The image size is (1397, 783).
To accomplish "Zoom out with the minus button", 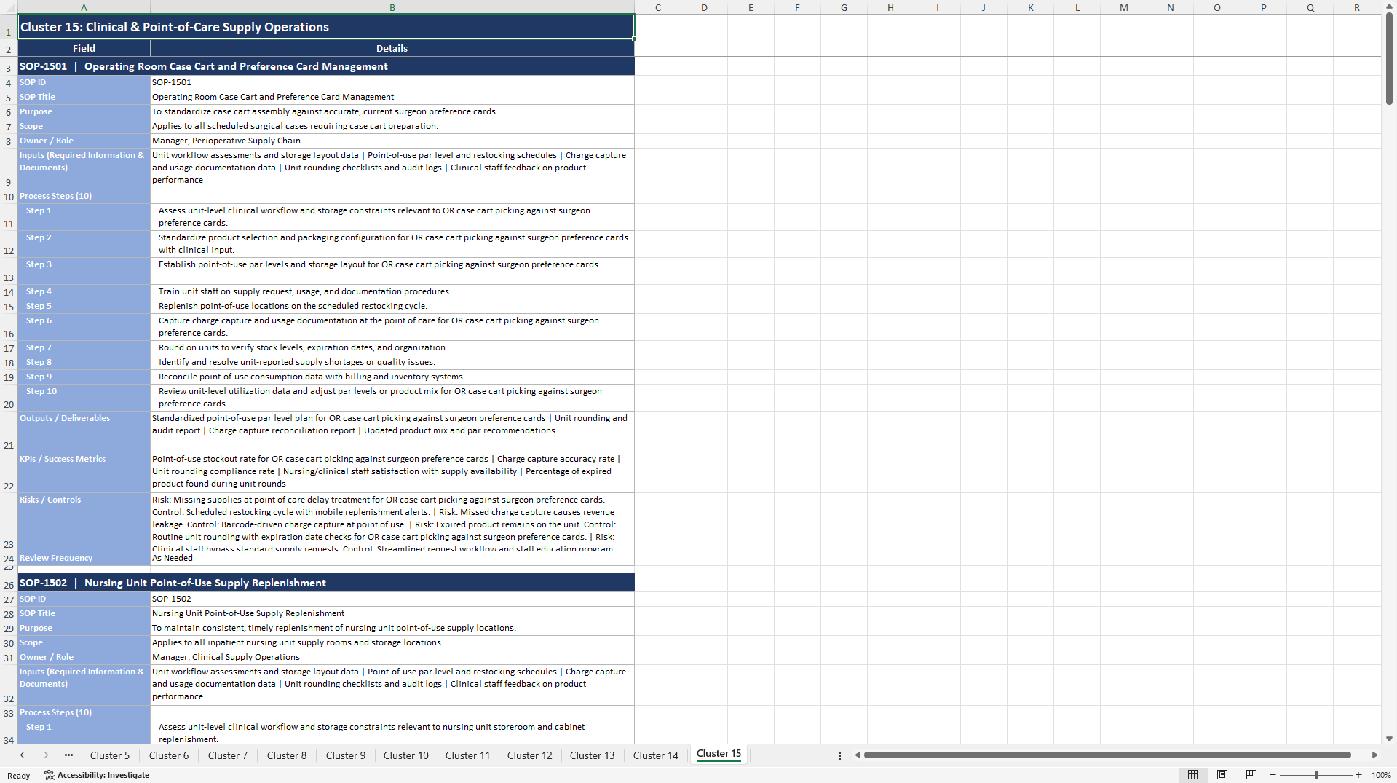I will 1273,775.
